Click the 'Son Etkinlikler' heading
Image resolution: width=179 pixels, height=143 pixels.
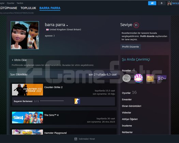19,75
